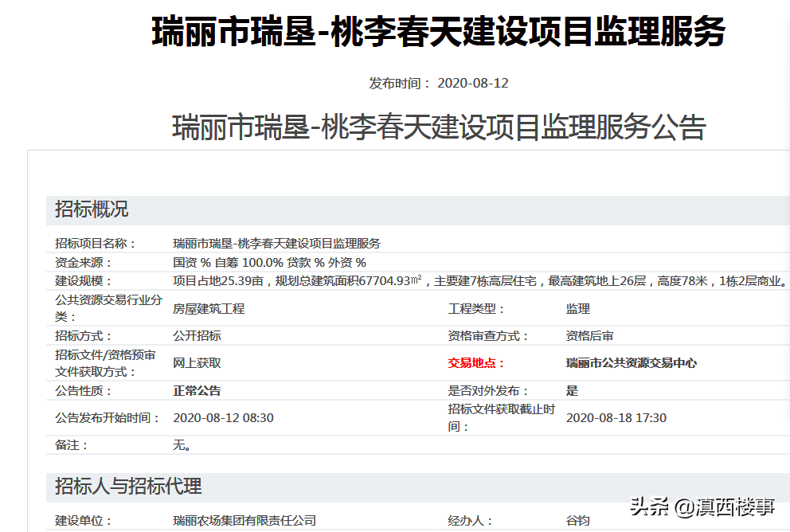Image resolution: width=790 pixels, height=532 pixels.
Task: Select the 发布时间 2020-08-12 publish date line
Action: coord(439,84)
